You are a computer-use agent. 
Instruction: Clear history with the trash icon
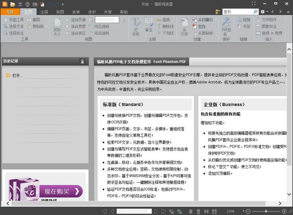tap(82, 61)
